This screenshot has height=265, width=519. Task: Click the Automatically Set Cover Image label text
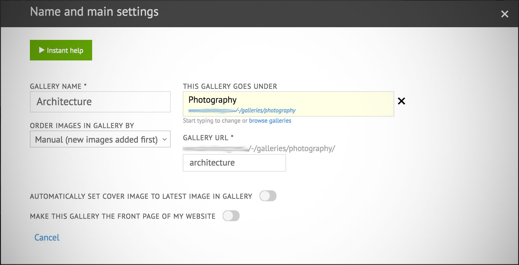pyautogui.click(x=141, y=196)
